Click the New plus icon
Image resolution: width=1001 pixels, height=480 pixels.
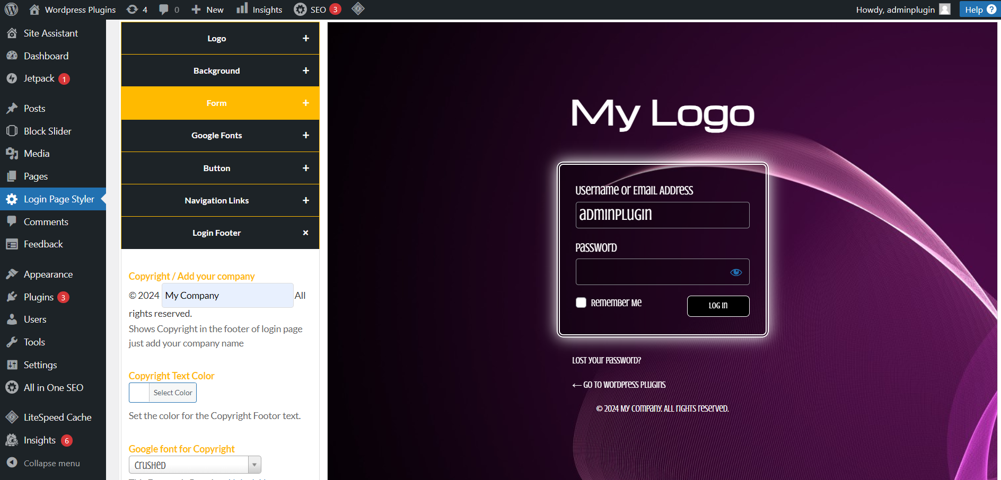(x=196, y=10)
